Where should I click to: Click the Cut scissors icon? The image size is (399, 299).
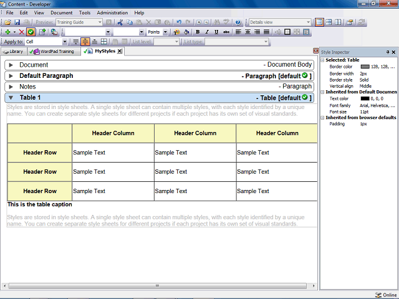[120, 22]
